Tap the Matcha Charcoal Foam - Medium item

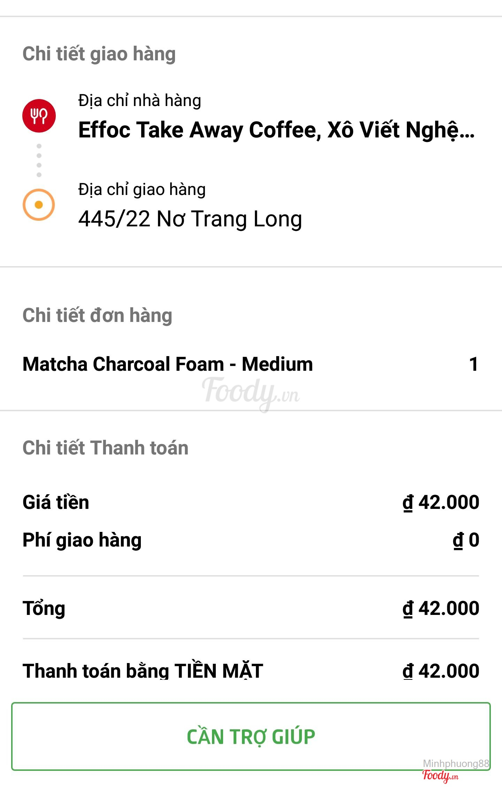(168, 364)
